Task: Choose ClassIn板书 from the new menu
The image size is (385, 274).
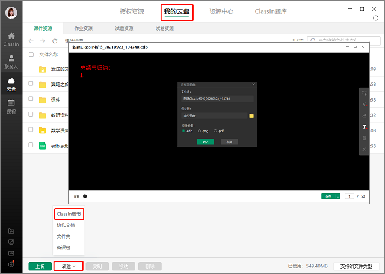Action: [x=69, y=214]
